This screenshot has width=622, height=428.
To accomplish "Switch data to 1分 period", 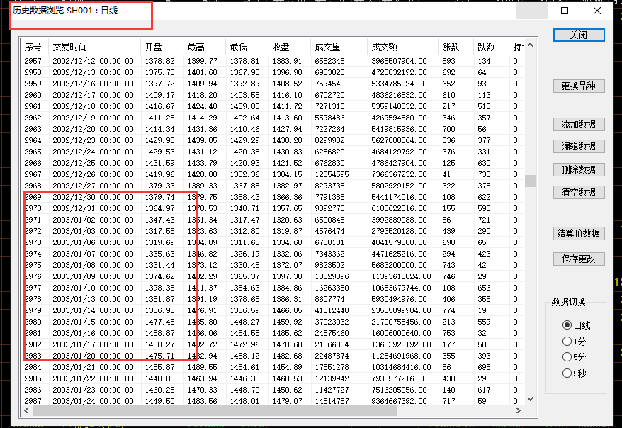I will pos(567,341).
